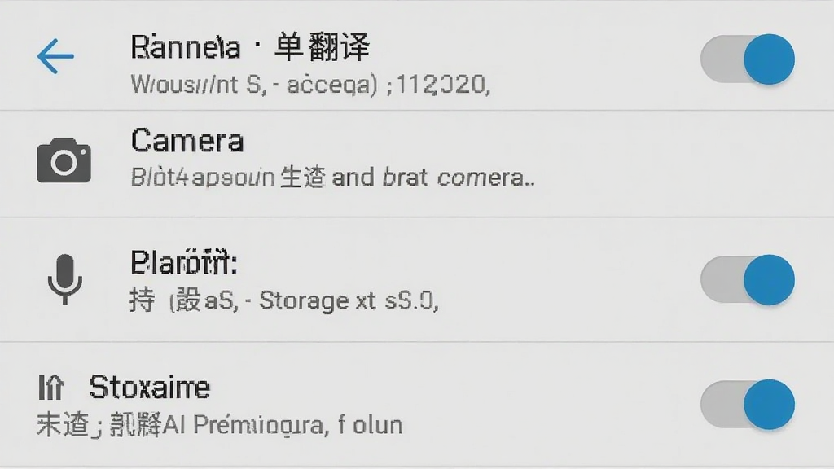Click the 'Storage xt' description line

tap(284, 301)
